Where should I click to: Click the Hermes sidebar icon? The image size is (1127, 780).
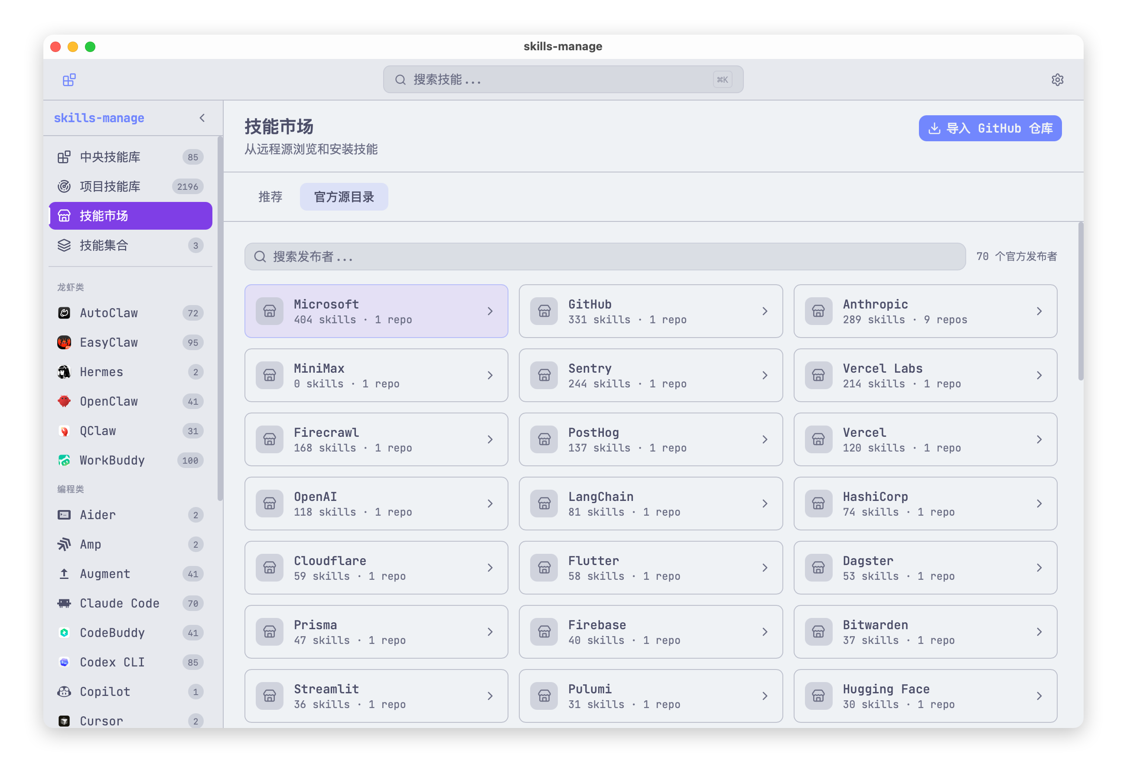[64, 372]
